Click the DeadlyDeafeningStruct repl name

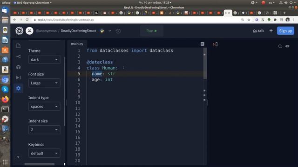pyautogui.click(x=78, y=31)
